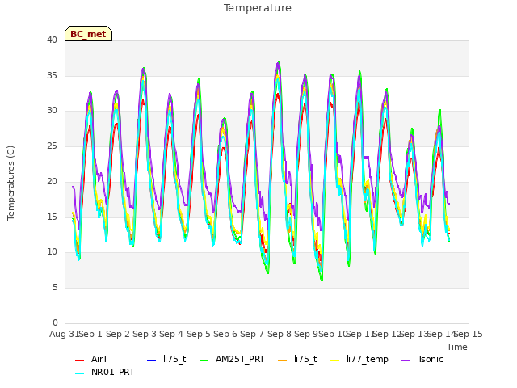Click the Sep 6 x-axis tick label
The image size is (517, 388).
[225, 334]
